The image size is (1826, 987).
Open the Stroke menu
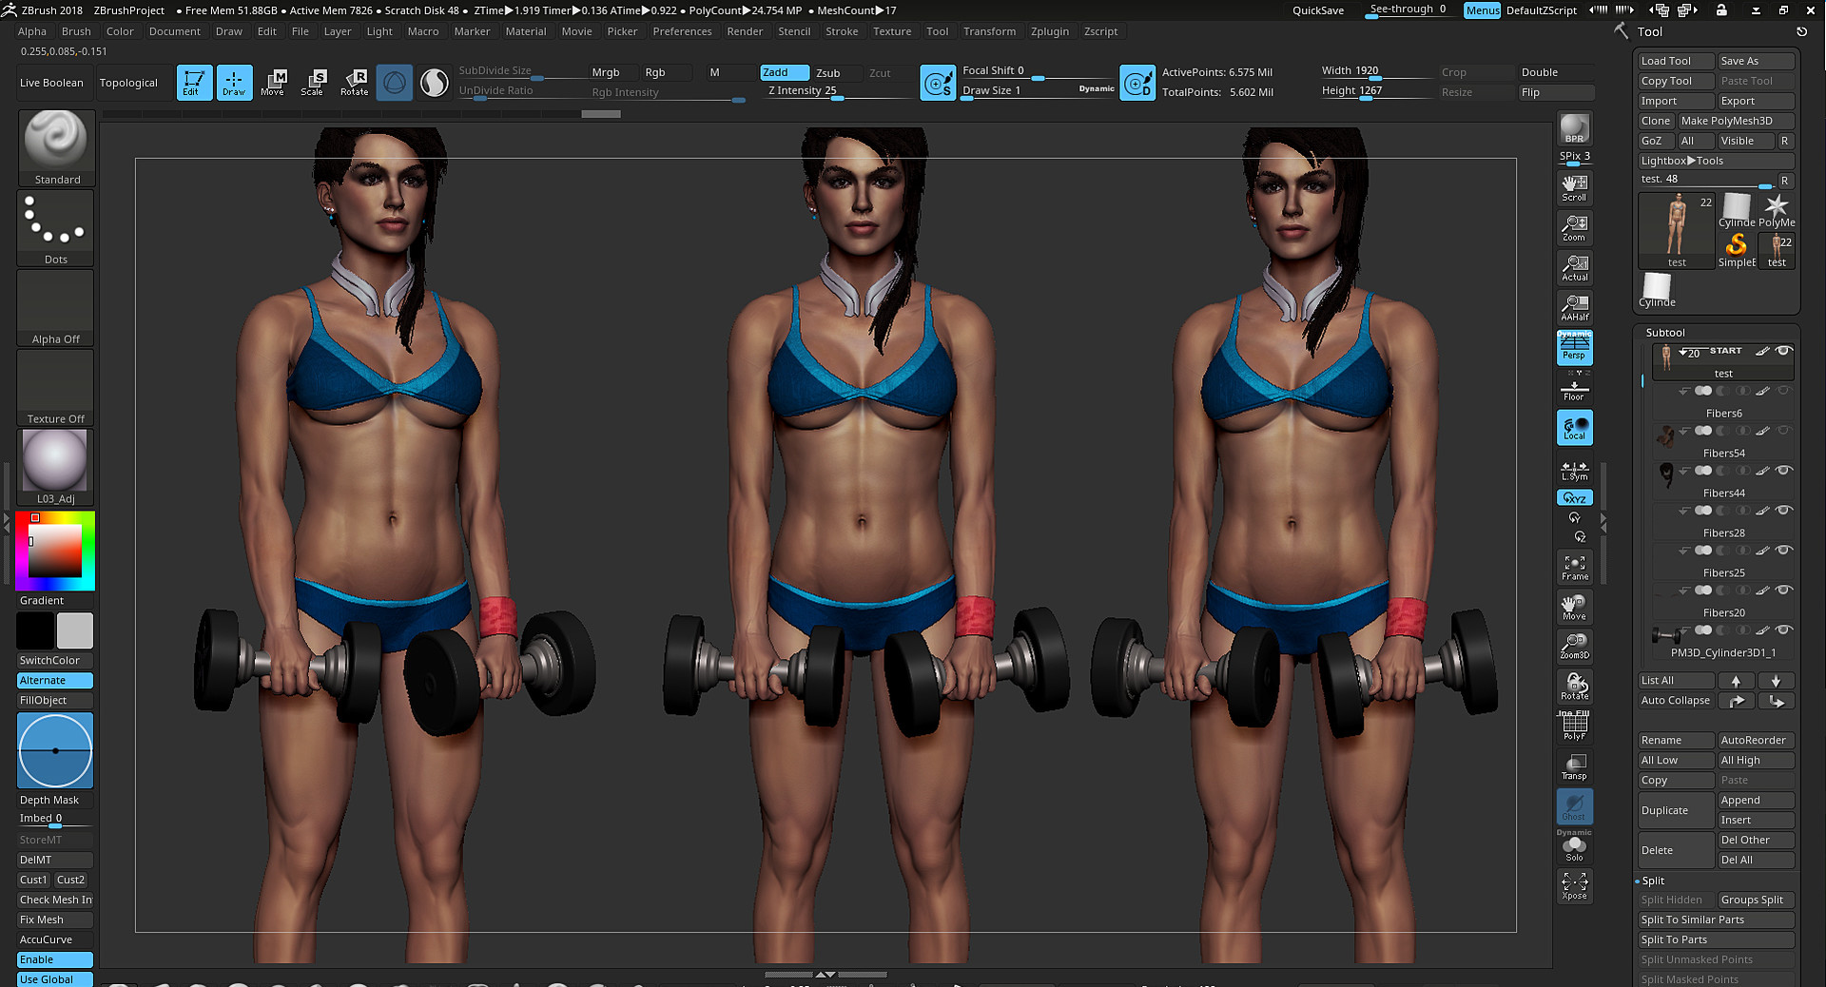[x=842, y=31]
